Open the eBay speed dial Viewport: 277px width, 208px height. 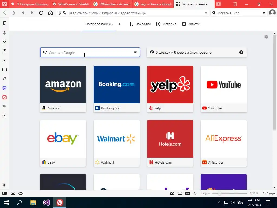[x=63, y=143]
